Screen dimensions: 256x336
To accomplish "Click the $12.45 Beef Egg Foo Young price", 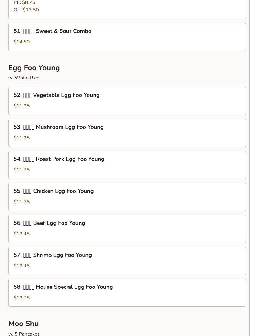I will pos(21,234).
